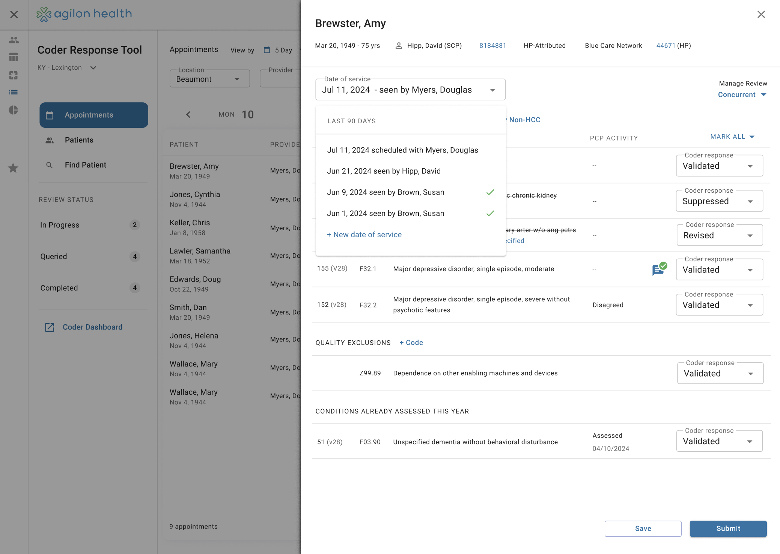
Task: Open the Location dropdown showing Beaumont
Action: pyautogui.click(x=209, y=79)
